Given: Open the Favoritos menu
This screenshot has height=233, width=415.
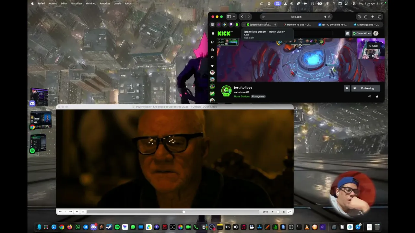Looking at the screenshot, I should point(105,4).
